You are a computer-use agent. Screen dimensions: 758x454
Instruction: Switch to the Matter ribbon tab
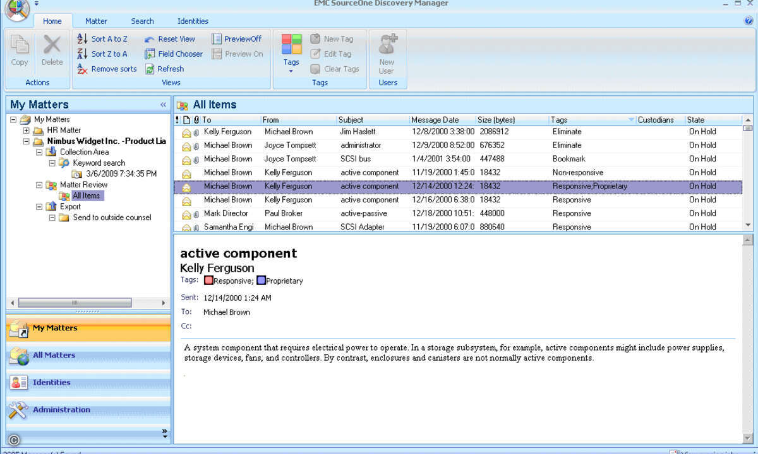pos(96,21)
